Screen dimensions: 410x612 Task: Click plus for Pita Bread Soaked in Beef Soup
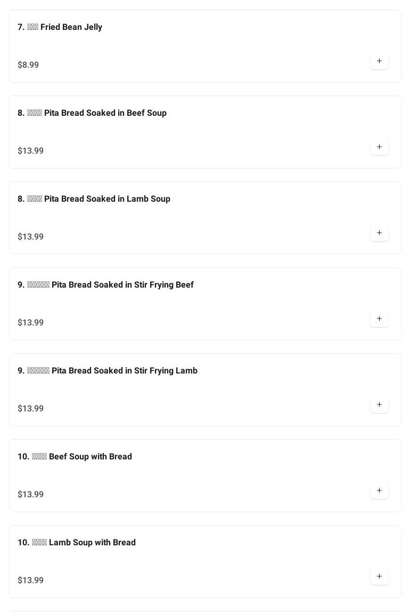tap(379, 147)
